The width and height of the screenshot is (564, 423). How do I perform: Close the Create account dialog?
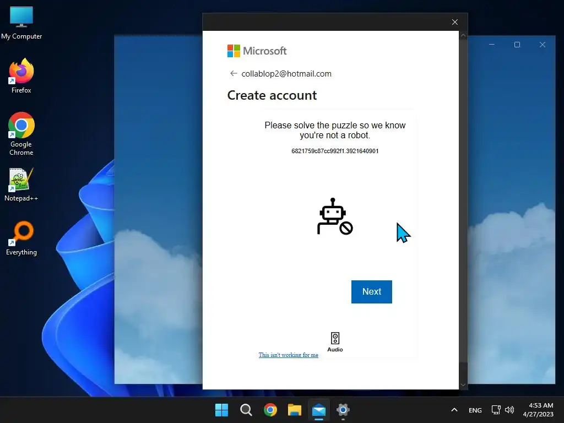454,22
